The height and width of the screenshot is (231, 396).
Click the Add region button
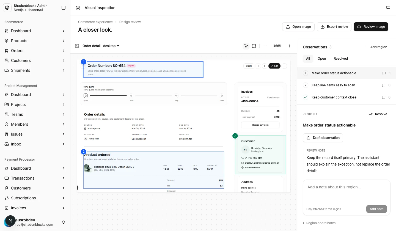[x=376, y=47]
